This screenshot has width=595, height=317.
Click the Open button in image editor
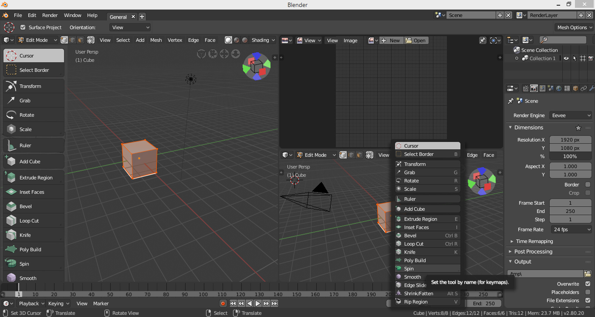tap(416, 40)
